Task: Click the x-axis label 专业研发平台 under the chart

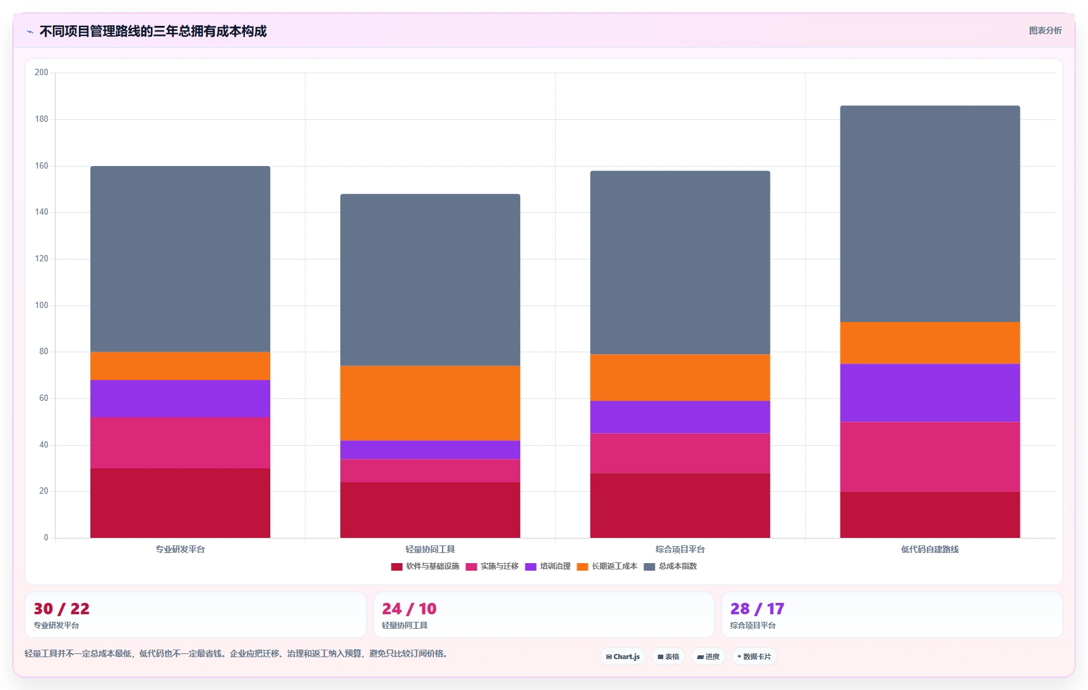Action: tap(180, 549)
